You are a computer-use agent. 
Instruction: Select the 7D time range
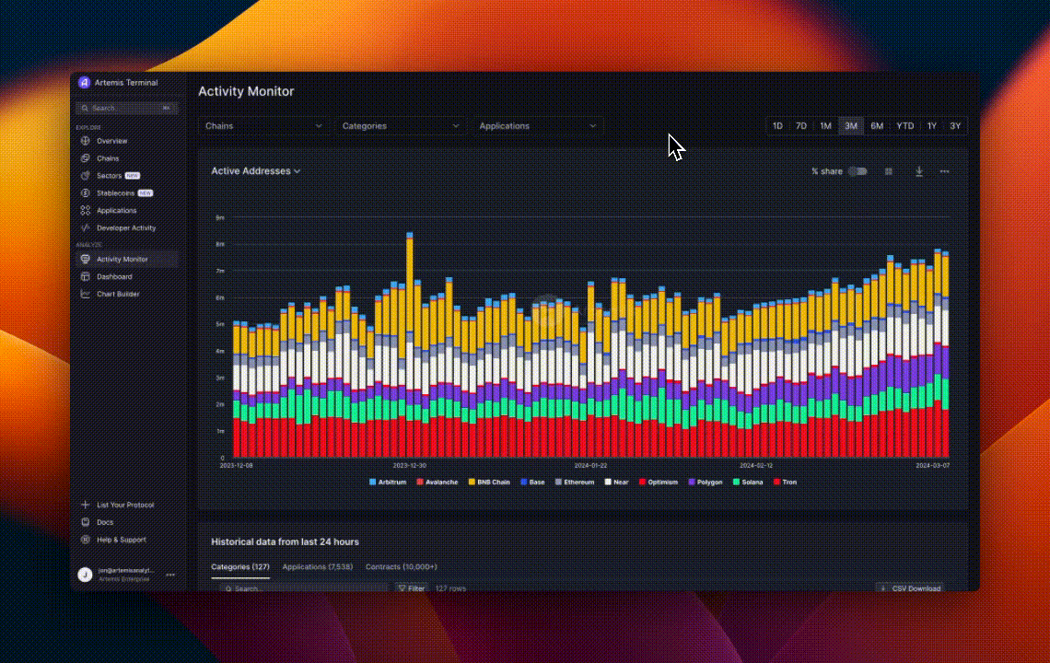pos(801,126)
